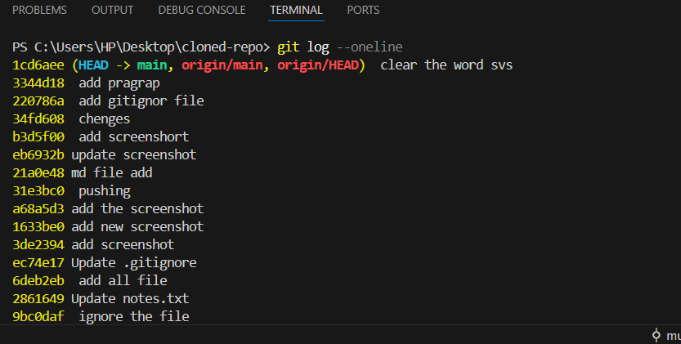This screenshot has height=344, width=681.
Task: Click the 'git log --oneline' command text
Action: [340, 47]
